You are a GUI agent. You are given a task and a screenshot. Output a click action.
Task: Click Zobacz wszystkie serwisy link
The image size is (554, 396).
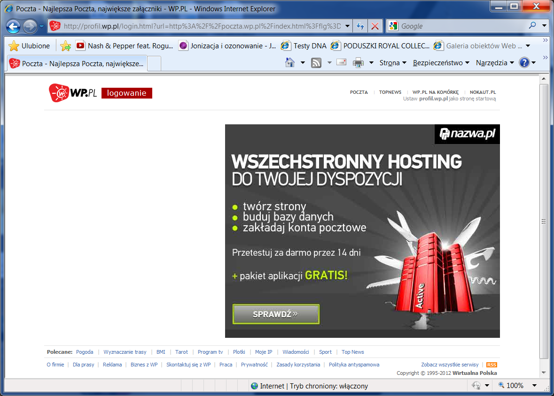click(450, 365)
